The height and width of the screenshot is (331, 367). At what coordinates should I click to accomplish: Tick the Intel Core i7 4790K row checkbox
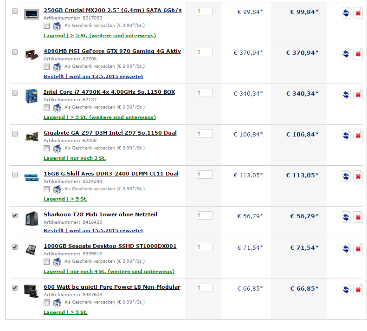point(15,93)
